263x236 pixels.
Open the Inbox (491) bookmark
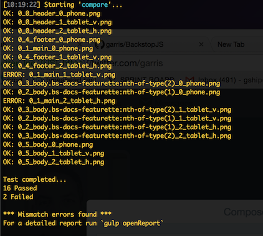230,80
